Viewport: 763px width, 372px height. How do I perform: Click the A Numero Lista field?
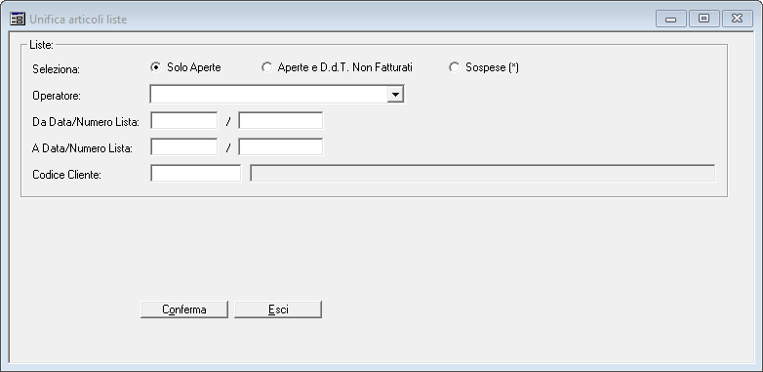[x=280, y=147]
